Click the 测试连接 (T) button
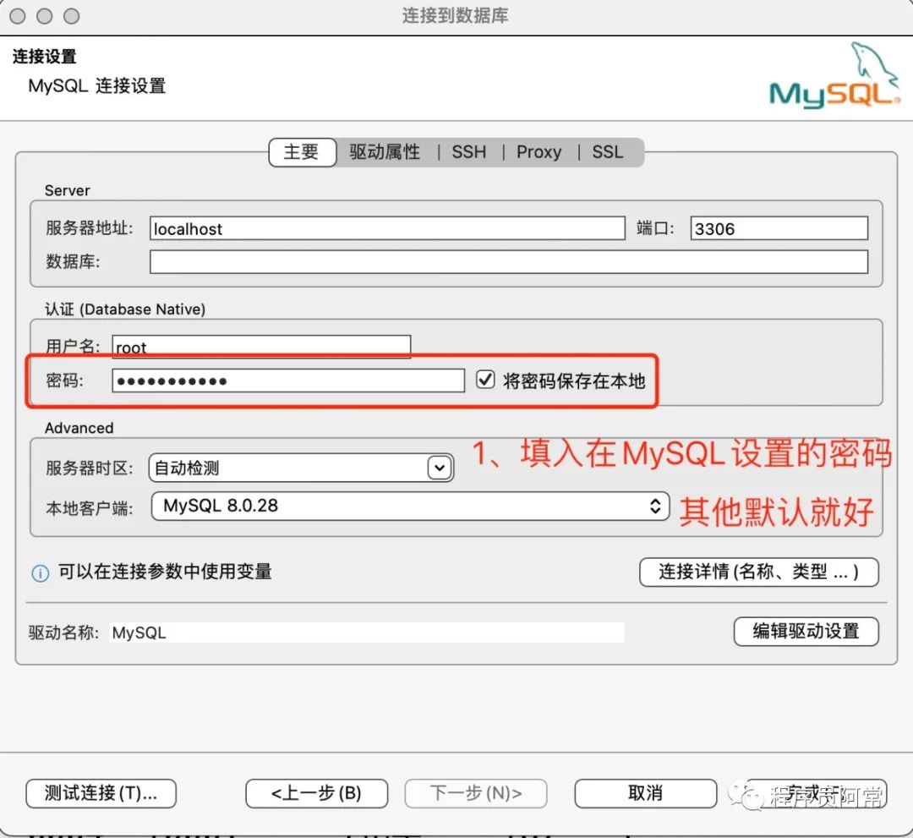913x838 pixels. point(101,793)
